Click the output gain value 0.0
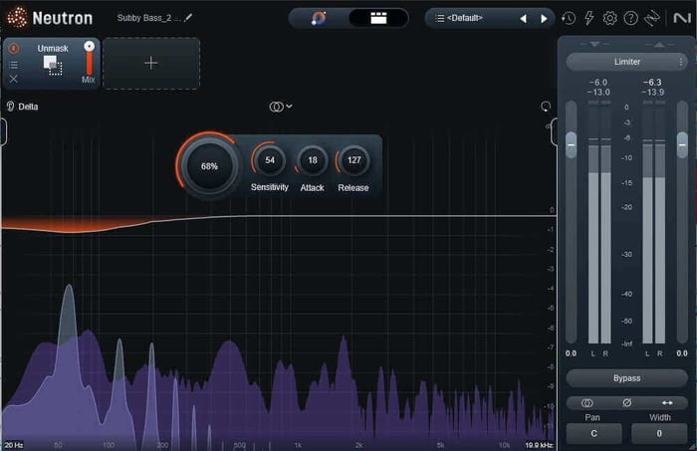This screenshot has width=697, height=451. pyautogui.click(x=682, y=353)
